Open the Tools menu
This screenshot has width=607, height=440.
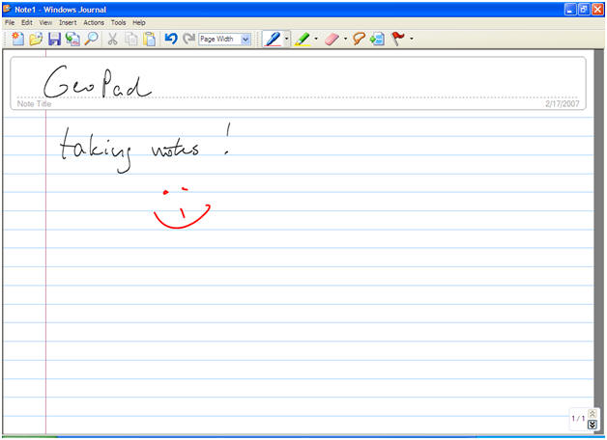point(118,22)
